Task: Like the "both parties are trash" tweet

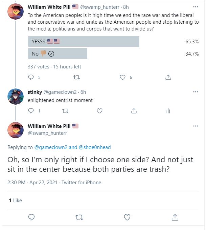Action: [127, 217]
